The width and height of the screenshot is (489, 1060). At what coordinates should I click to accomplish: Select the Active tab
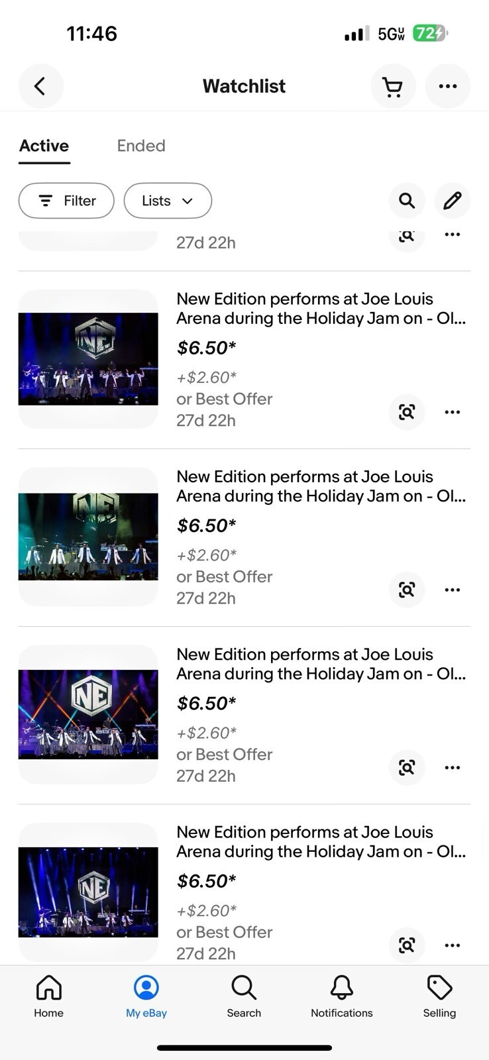pos(44,146)
